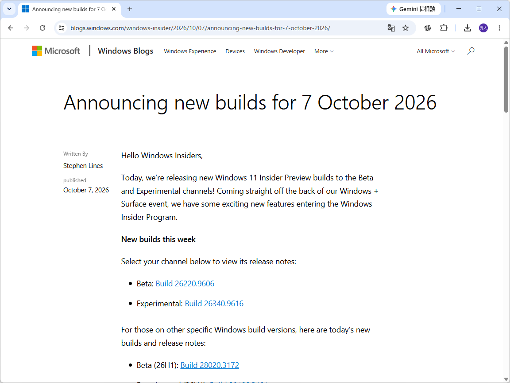Screen dimensions: 510x383
Task: Go back to the previous page
Action: point(11,28)
